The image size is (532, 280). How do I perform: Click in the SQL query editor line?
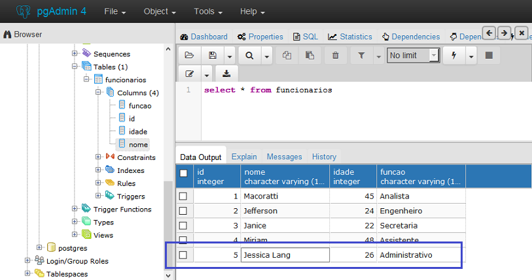click(268, 90)
